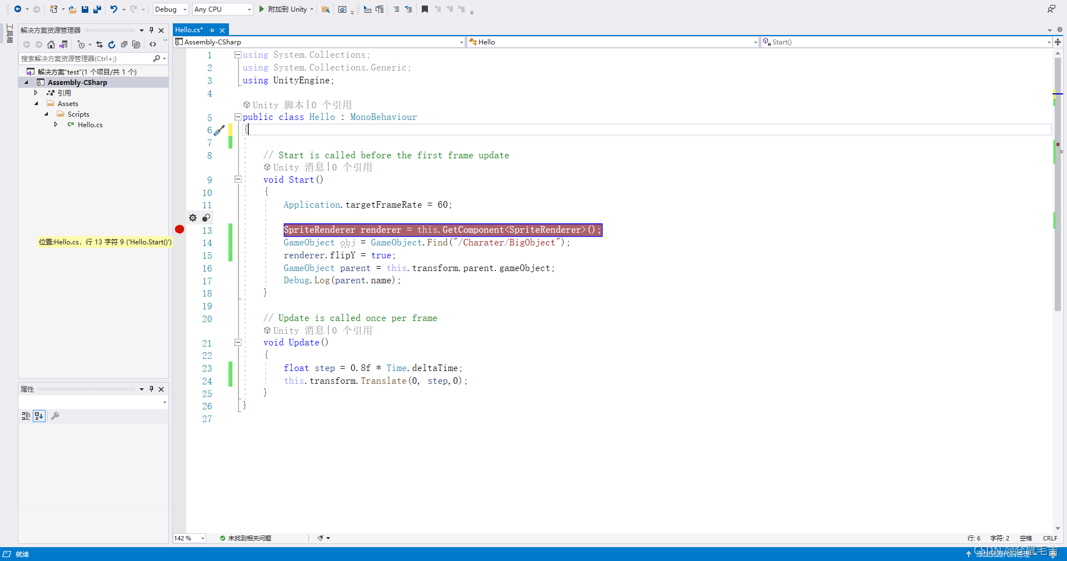Screen dimensions: 1067x561
Task: Expand the 引用 references node
Action: point(36,93)
